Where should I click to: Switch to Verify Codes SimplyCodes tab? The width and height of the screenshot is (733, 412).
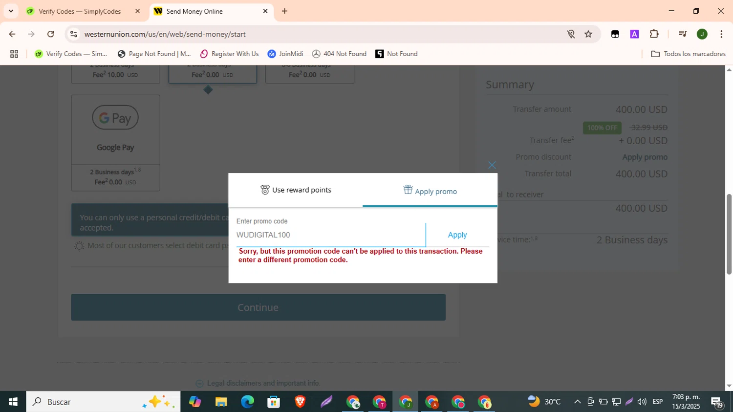coord(80,11)
